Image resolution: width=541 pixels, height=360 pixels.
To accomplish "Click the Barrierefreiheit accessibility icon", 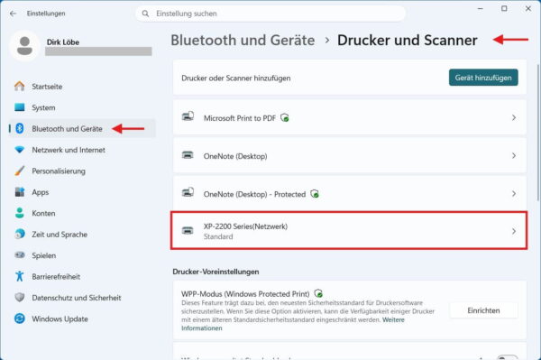I will [x=20, y=276].
